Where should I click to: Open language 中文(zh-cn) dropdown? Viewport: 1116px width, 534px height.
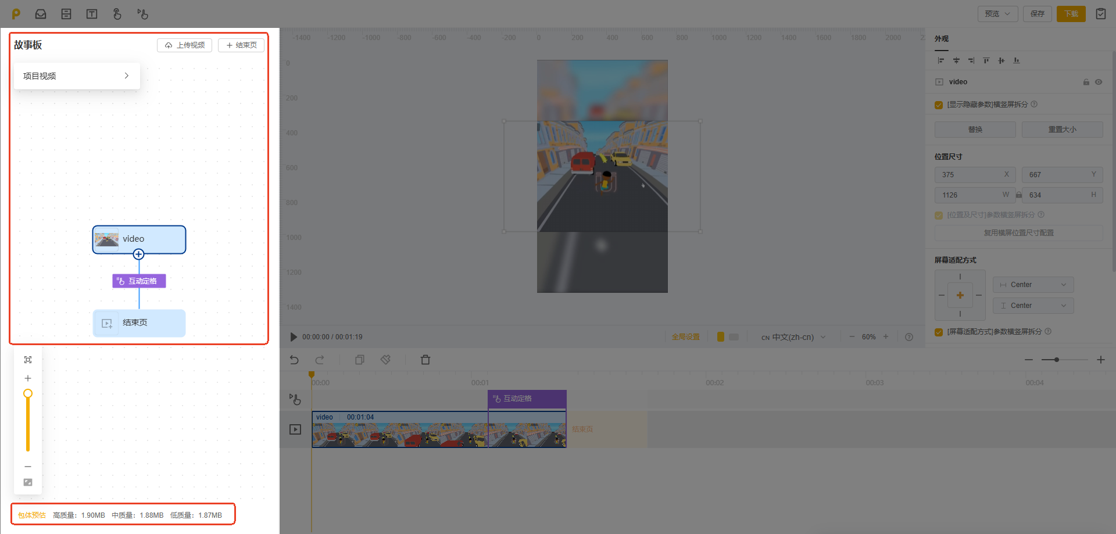(x=793, y=337)
